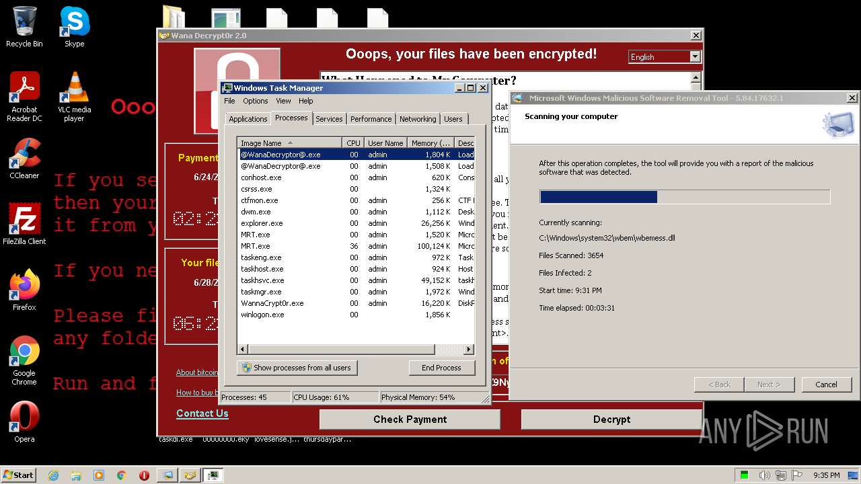Click the Decrypt button
The height and width of the screenshot is (484, 861).
pos(611,419)
